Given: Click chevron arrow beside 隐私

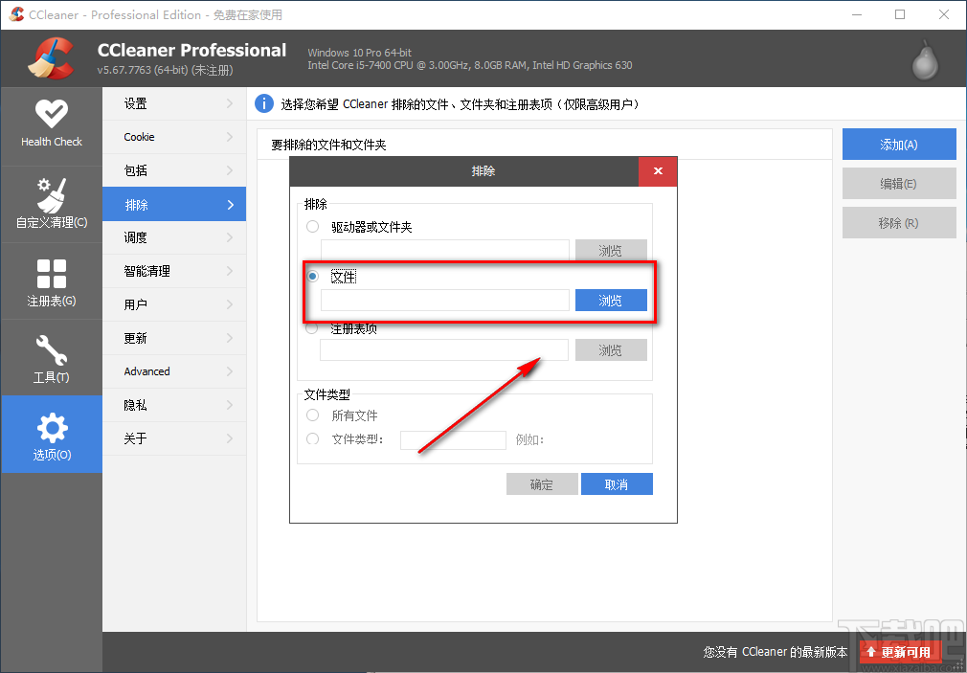Looking at the screenshot, I should pos(230,405).
